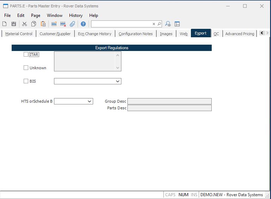Expand the BIS dropdown list
This screenshot has height=199, width=271.
pos(118,81)
